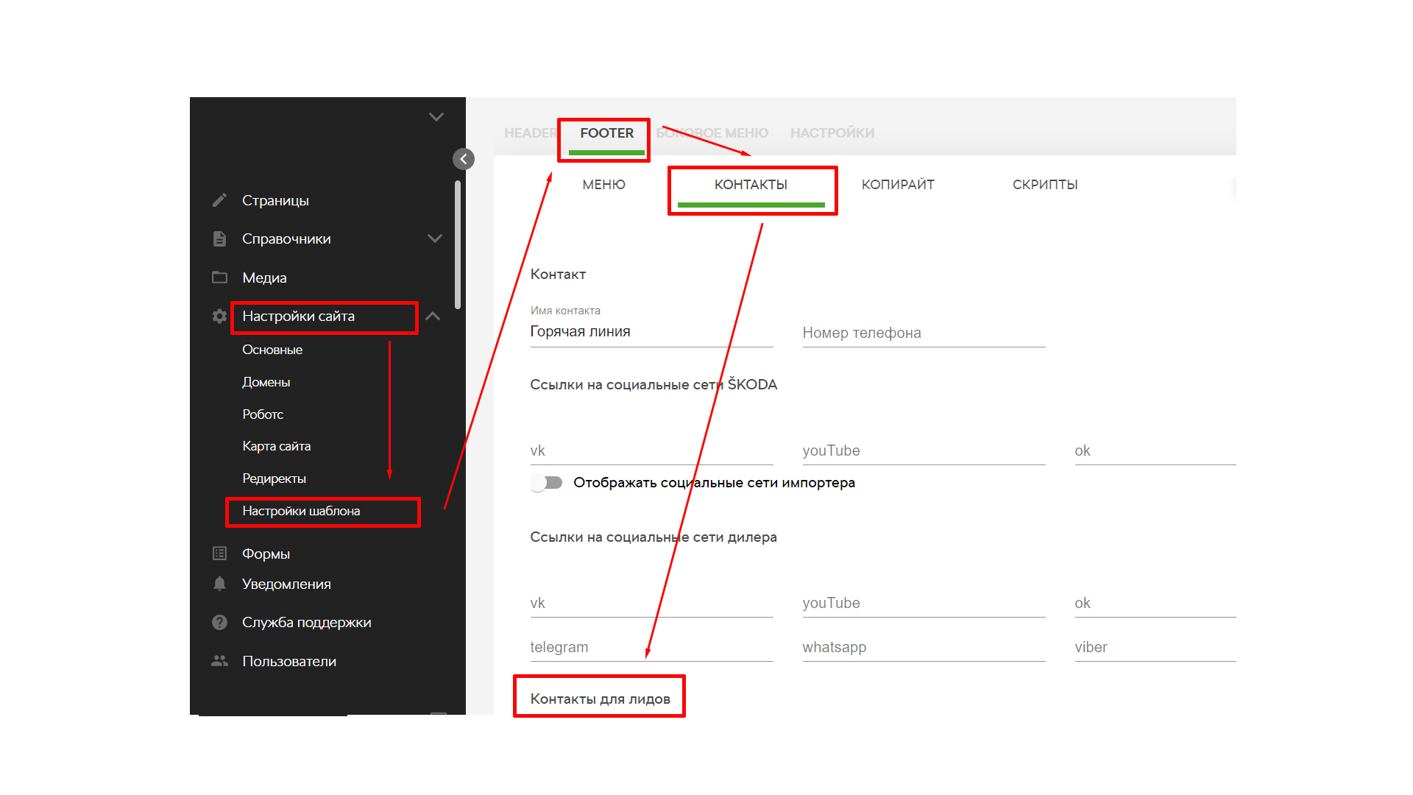The height and width of the screenshot is (795, 1413).
Task: Open Редиректы settings item
Action: pyautogui.click(x=274, y=478)
